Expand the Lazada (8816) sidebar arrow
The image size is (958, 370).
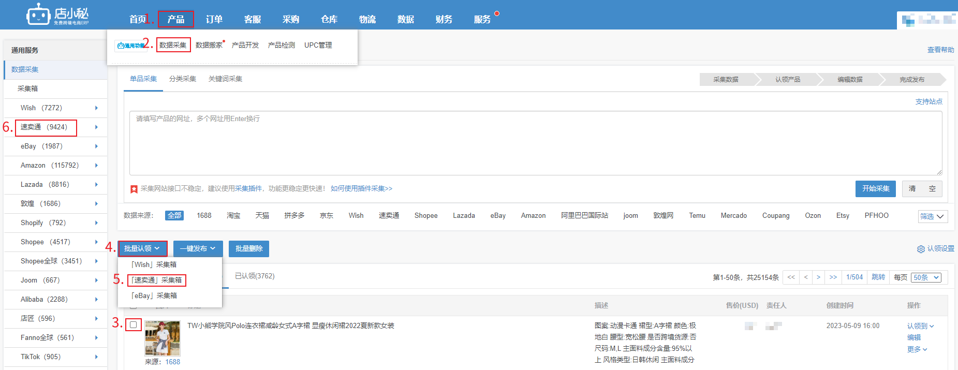[x=96, y=184]
